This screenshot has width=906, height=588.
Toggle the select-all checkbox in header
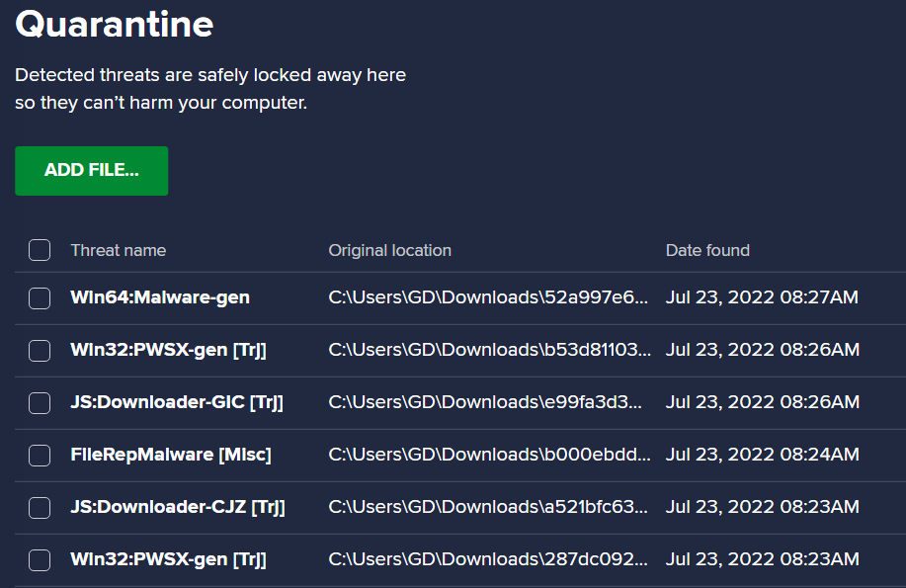40,250
